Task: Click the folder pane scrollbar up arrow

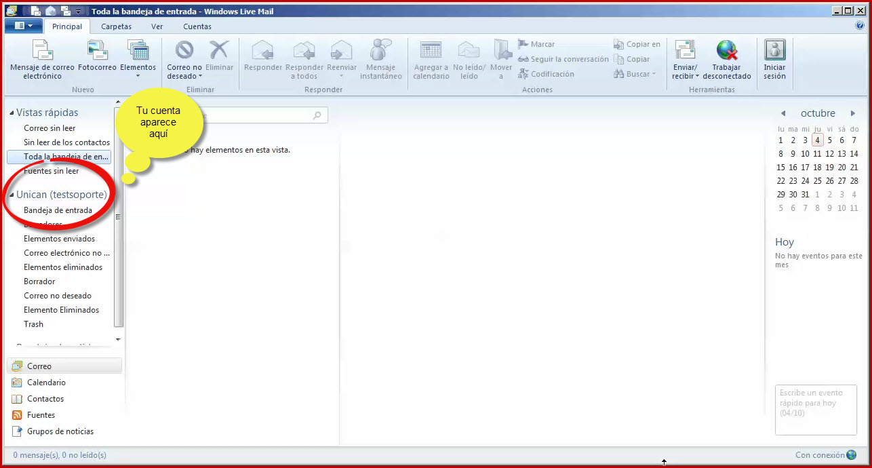Action: coord(118,102)
